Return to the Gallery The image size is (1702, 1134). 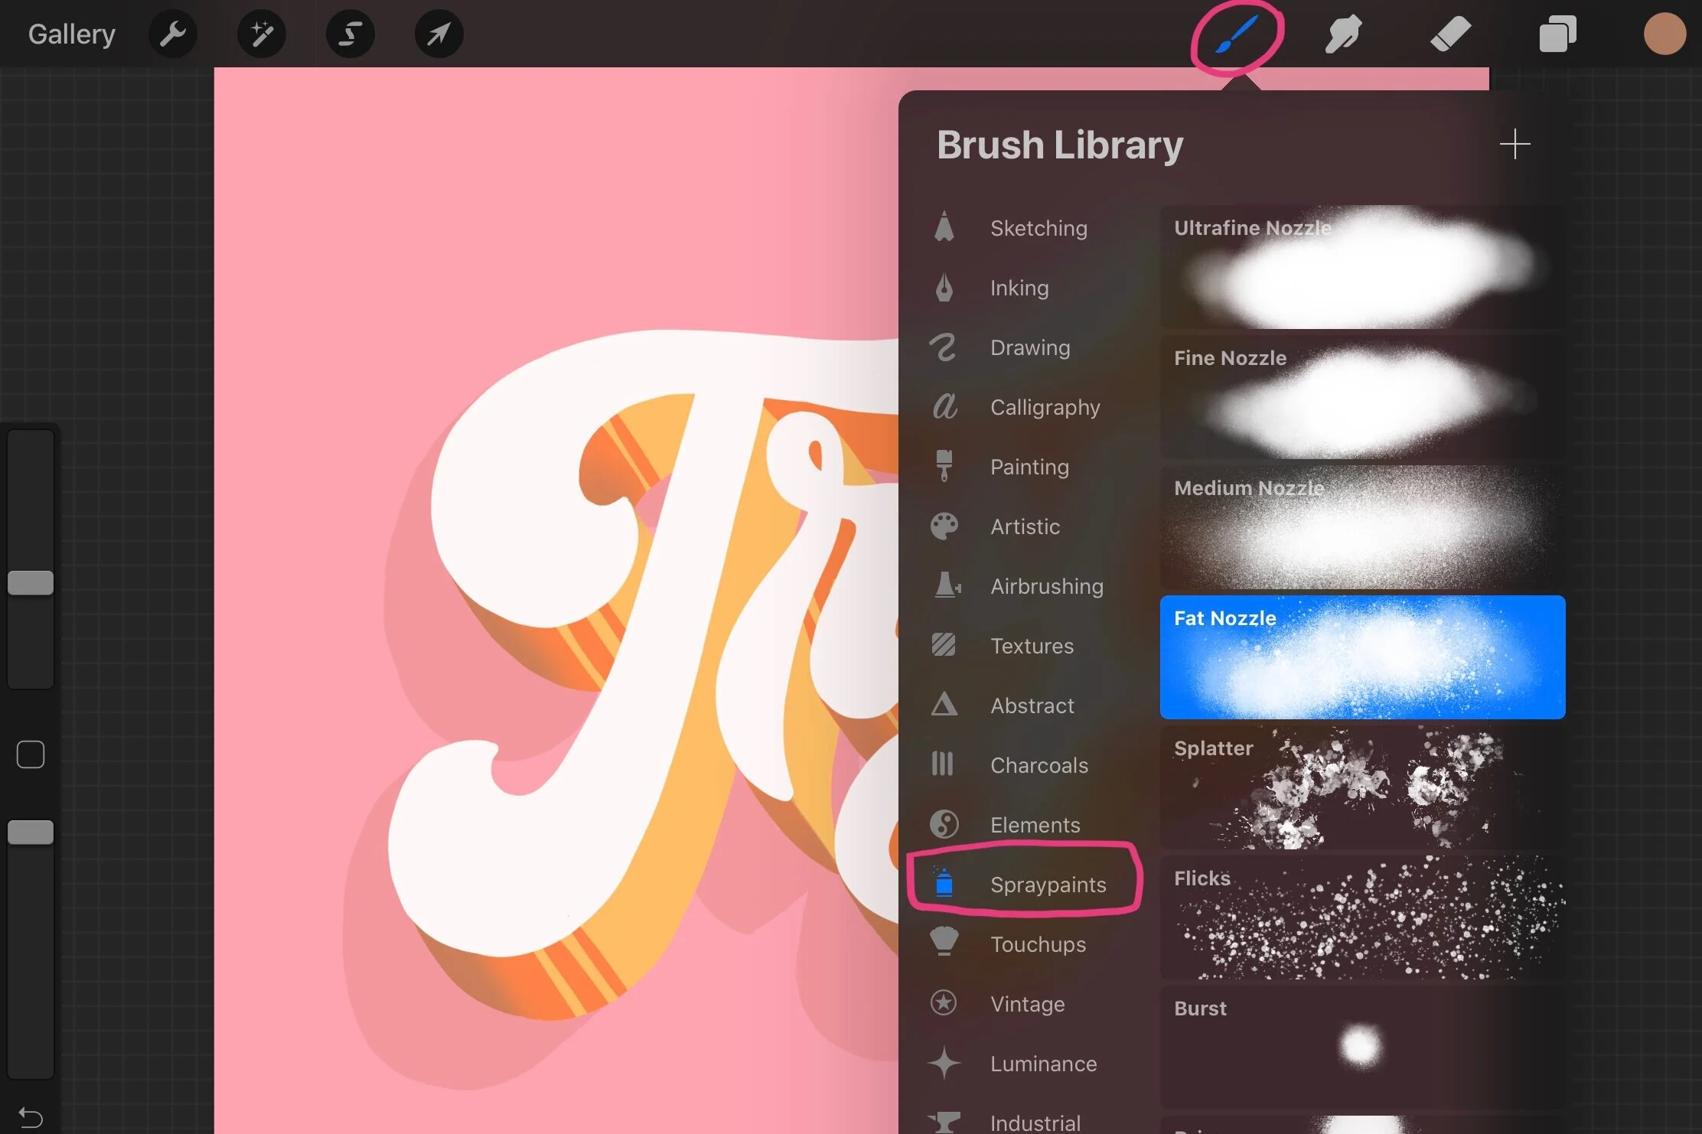tap(72, 34)
